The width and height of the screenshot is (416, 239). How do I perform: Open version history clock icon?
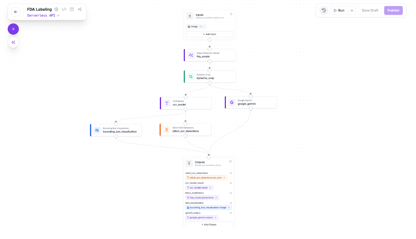(323, 11)
